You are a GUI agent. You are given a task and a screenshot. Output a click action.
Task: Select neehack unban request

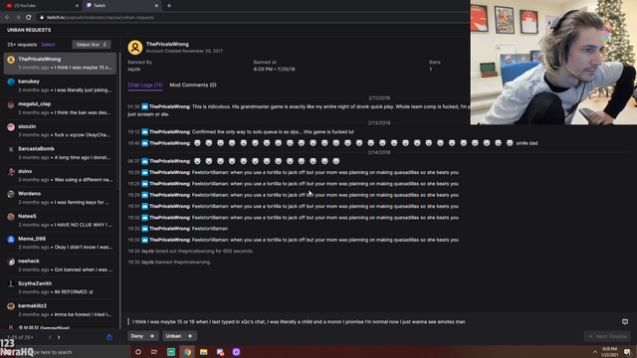click(x=60, y=266)
